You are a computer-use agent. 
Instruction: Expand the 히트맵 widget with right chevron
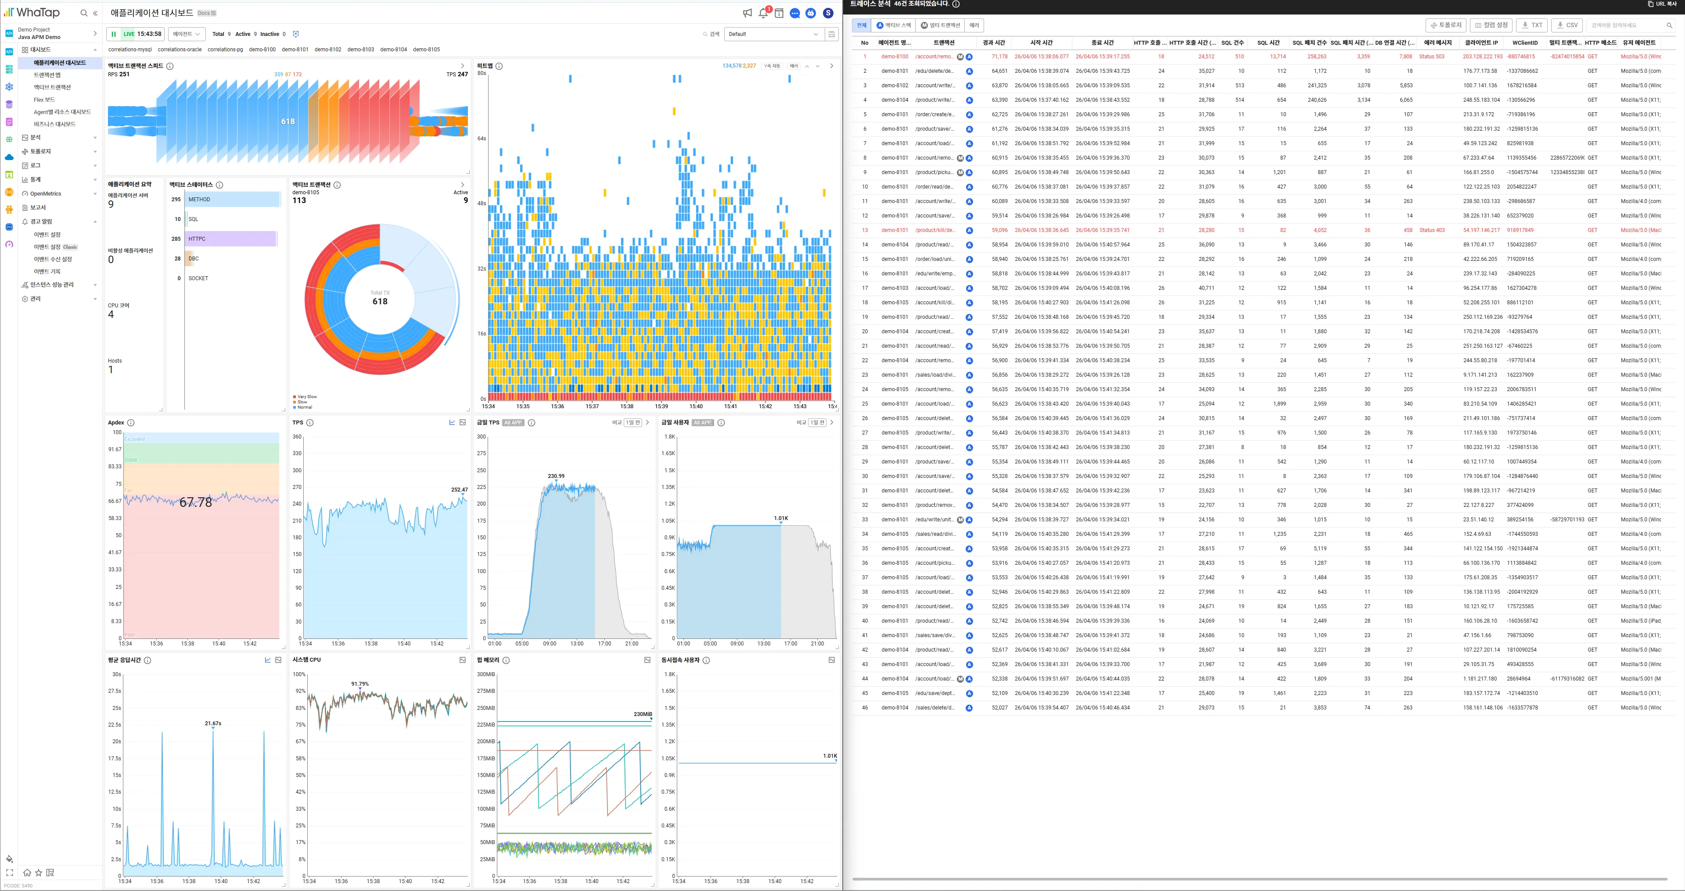[831, 66]
